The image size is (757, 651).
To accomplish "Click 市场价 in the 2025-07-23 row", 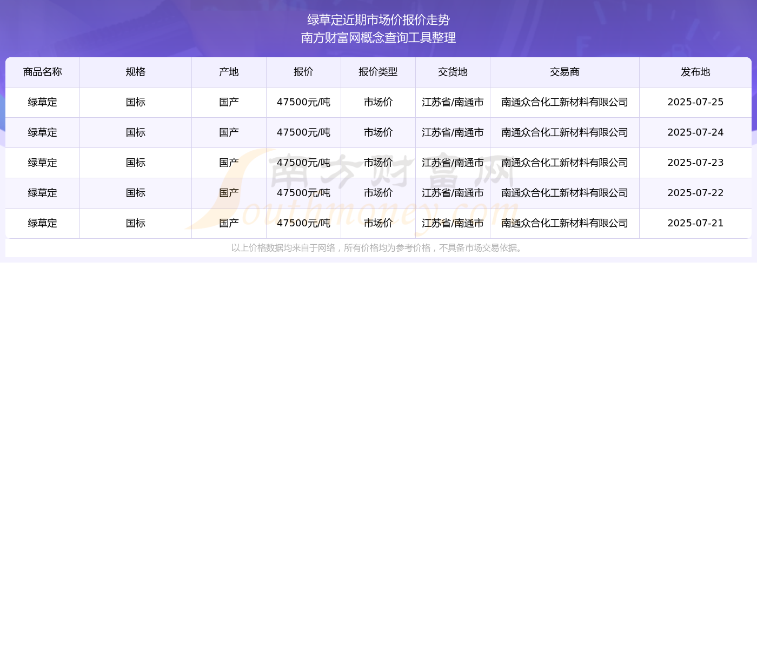I will tap(378, 163).
